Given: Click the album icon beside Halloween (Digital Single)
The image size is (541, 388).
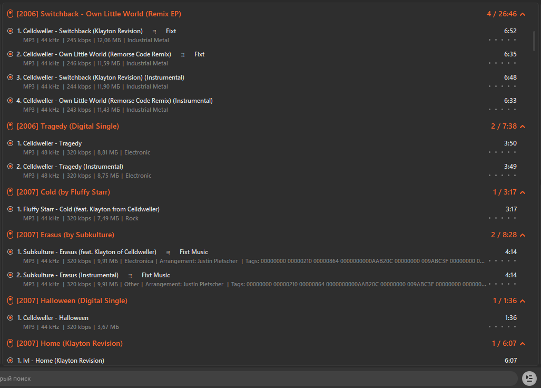Looking at the screenshot, I should pos(10,300).
